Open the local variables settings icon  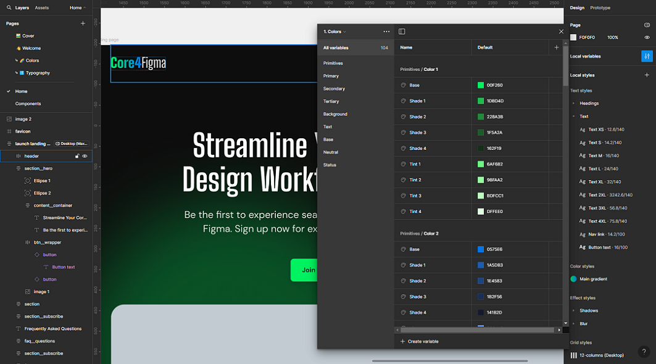point(647,56)
